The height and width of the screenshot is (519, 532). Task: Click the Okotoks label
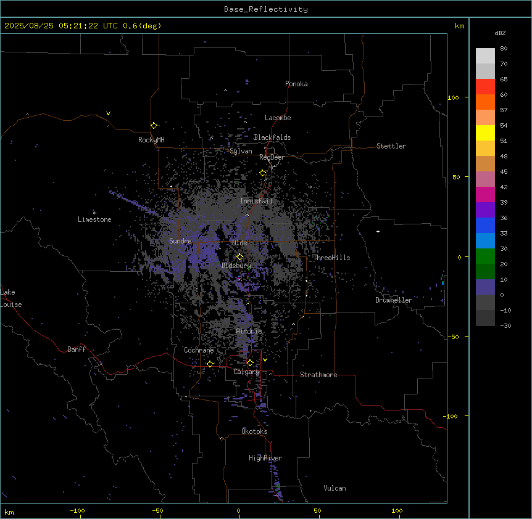(x=254, y=431)
